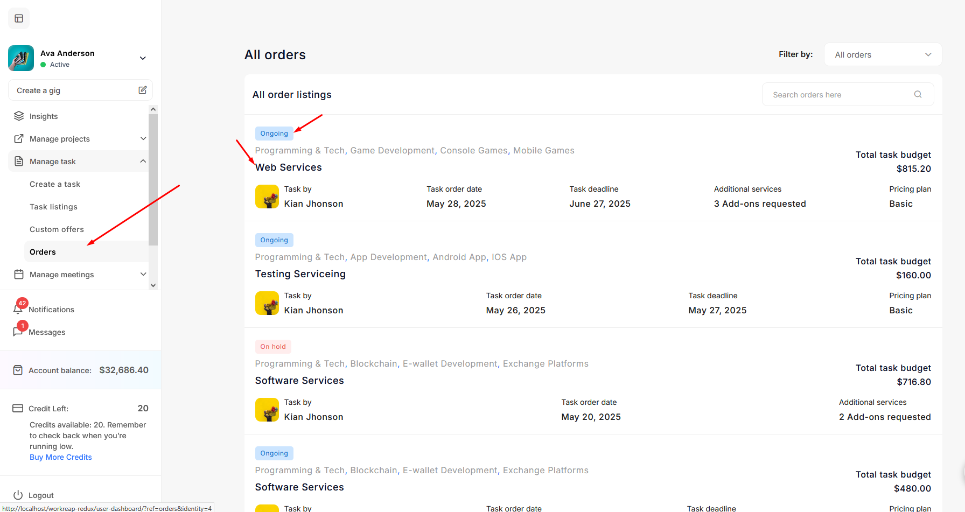This screenshot has height=512, width=965.
Task: Click the Search orders here field
Action: pos(840,95)
